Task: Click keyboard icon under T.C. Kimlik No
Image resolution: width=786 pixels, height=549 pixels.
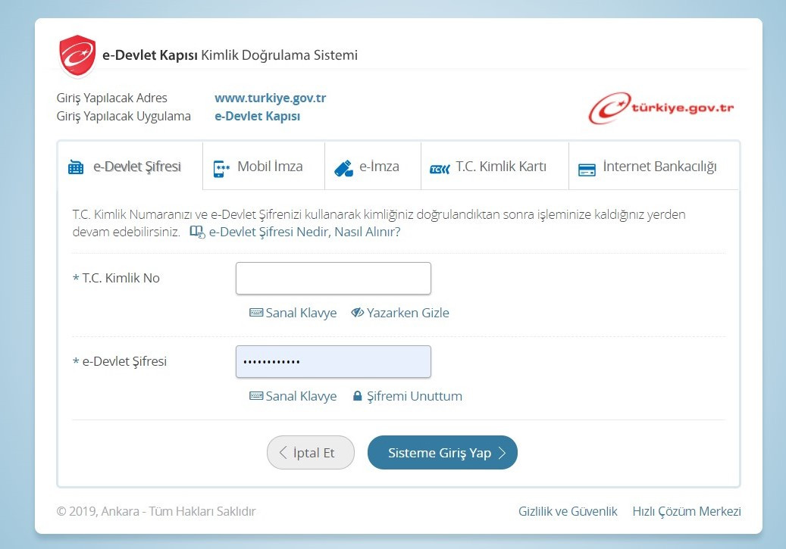Action: (x=256, y=313)
